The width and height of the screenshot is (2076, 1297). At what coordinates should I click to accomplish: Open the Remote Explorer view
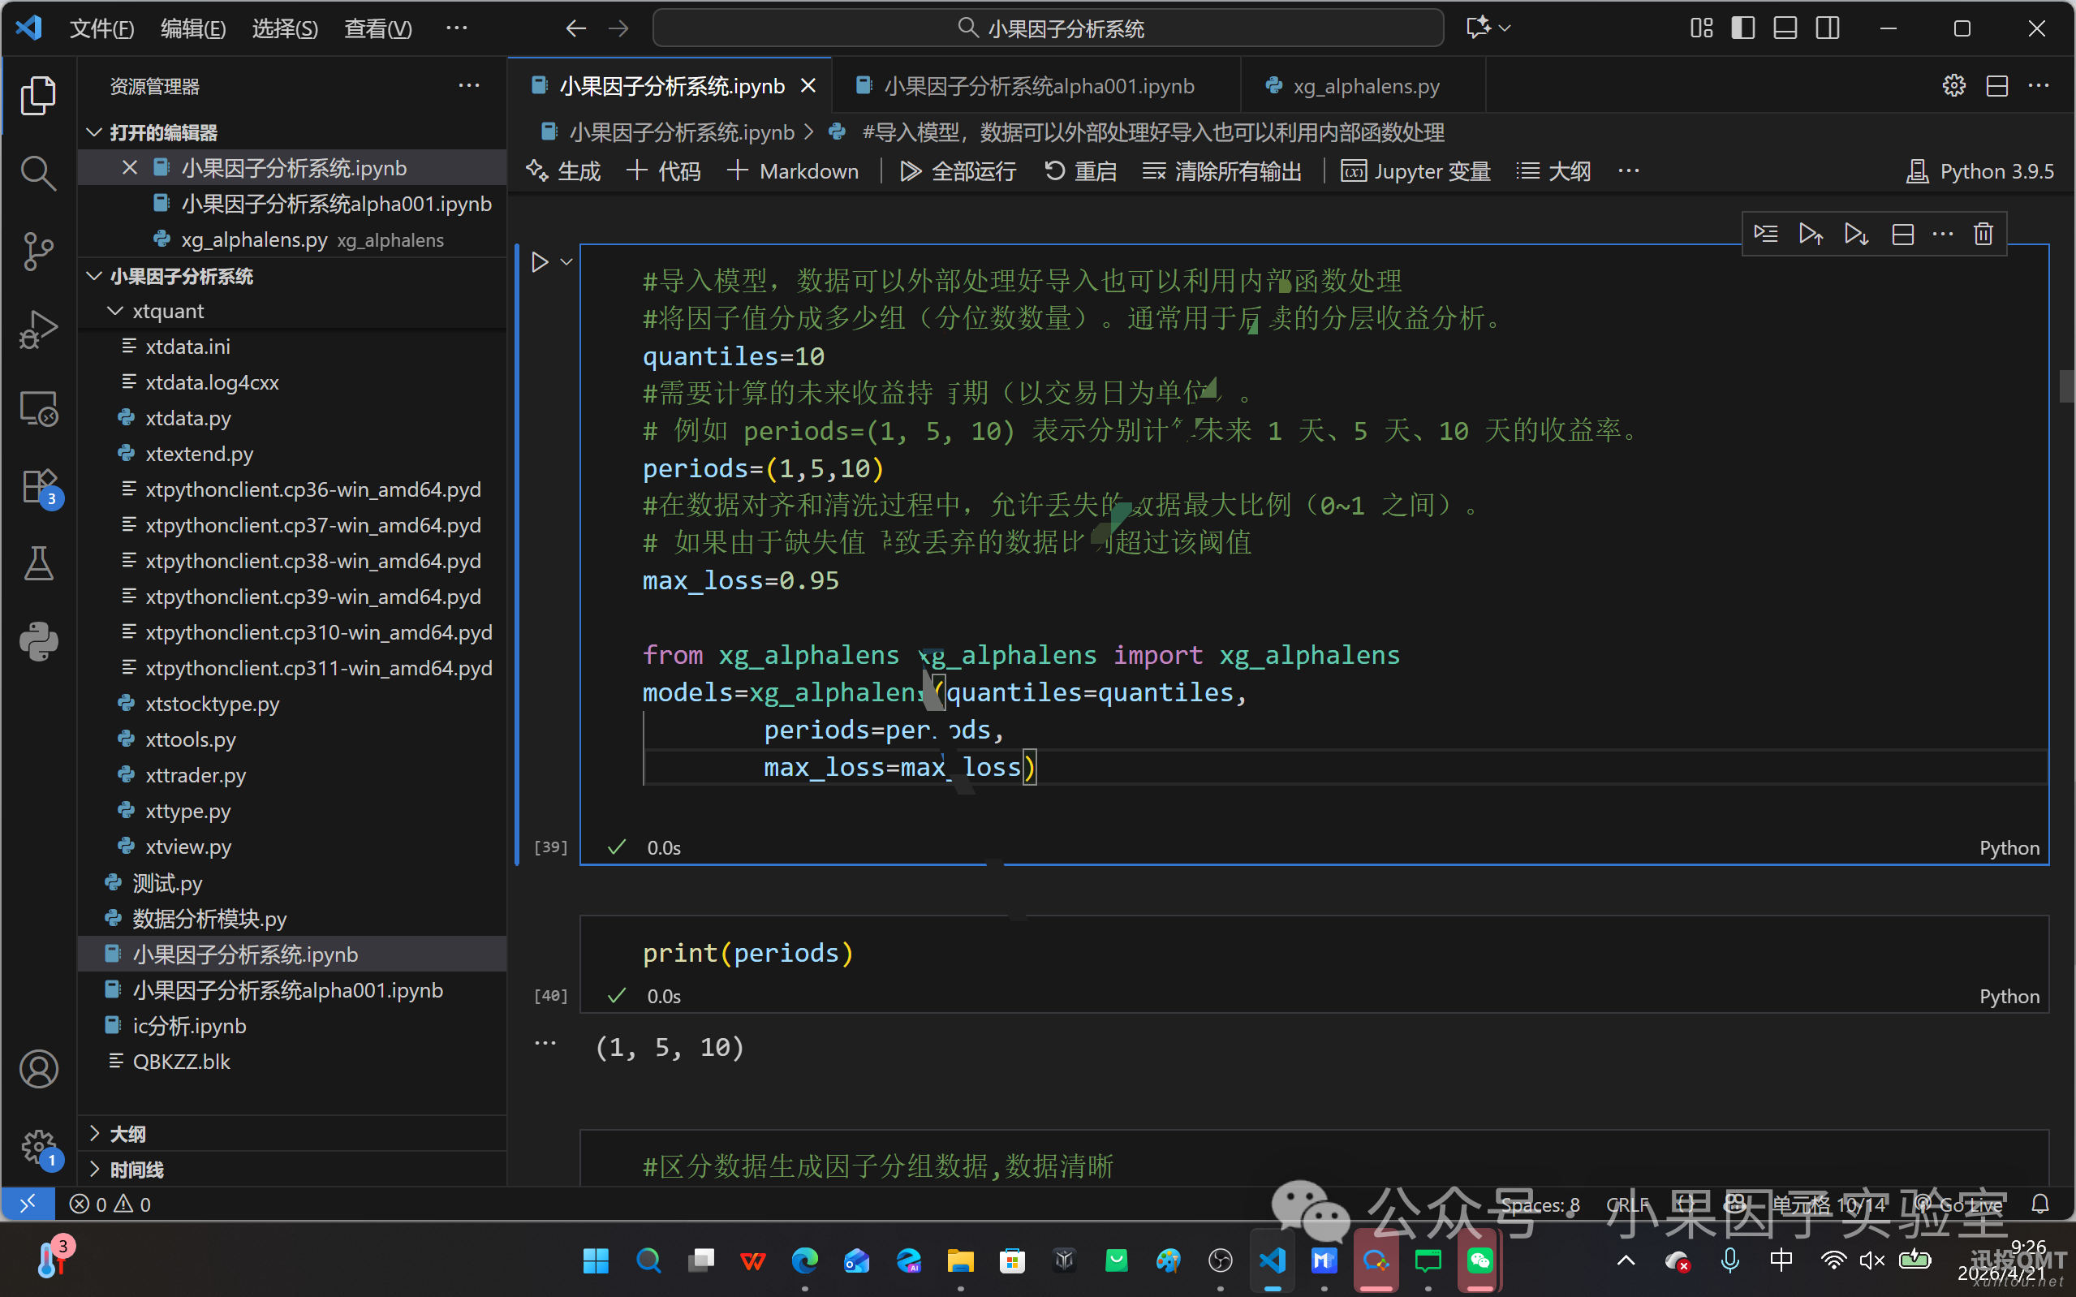coord(39,409)
